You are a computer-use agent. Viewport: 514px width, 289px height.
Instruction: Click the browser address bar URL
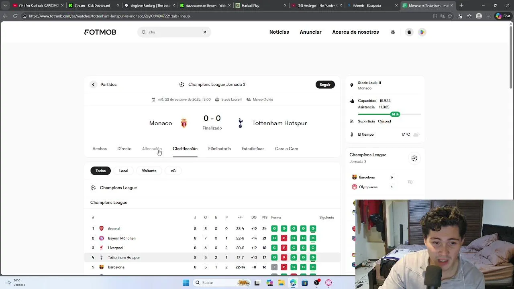(109, 16)
